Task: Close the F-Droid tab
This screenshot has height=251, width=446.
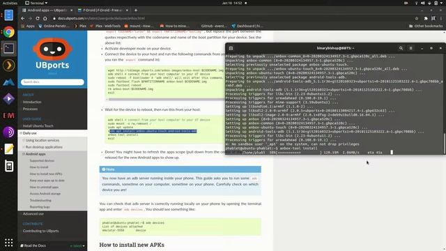Action: click(127, 10)
